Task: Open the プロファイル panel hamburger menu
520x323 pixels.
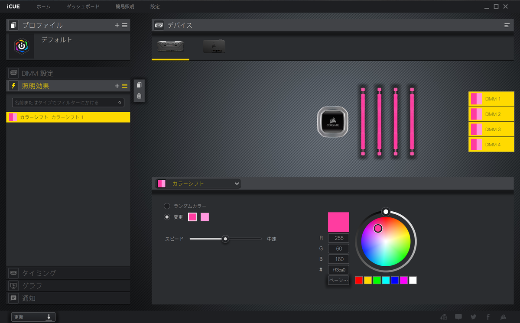Action: [x=125, y=26]
